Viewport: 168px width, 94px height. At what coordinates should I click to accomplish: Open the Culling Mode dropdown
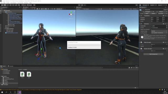point(159,33)
